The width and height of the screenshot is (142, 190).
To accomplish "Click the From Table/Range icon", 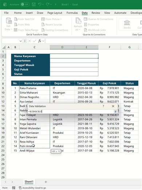I will tap(16, 30).
